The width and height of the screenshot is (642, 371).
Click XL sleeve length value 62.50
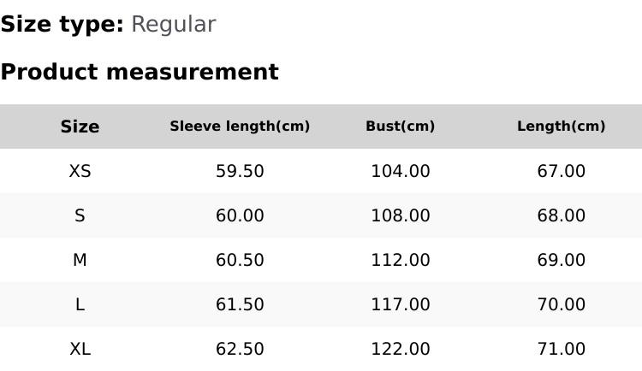(240, 349)
